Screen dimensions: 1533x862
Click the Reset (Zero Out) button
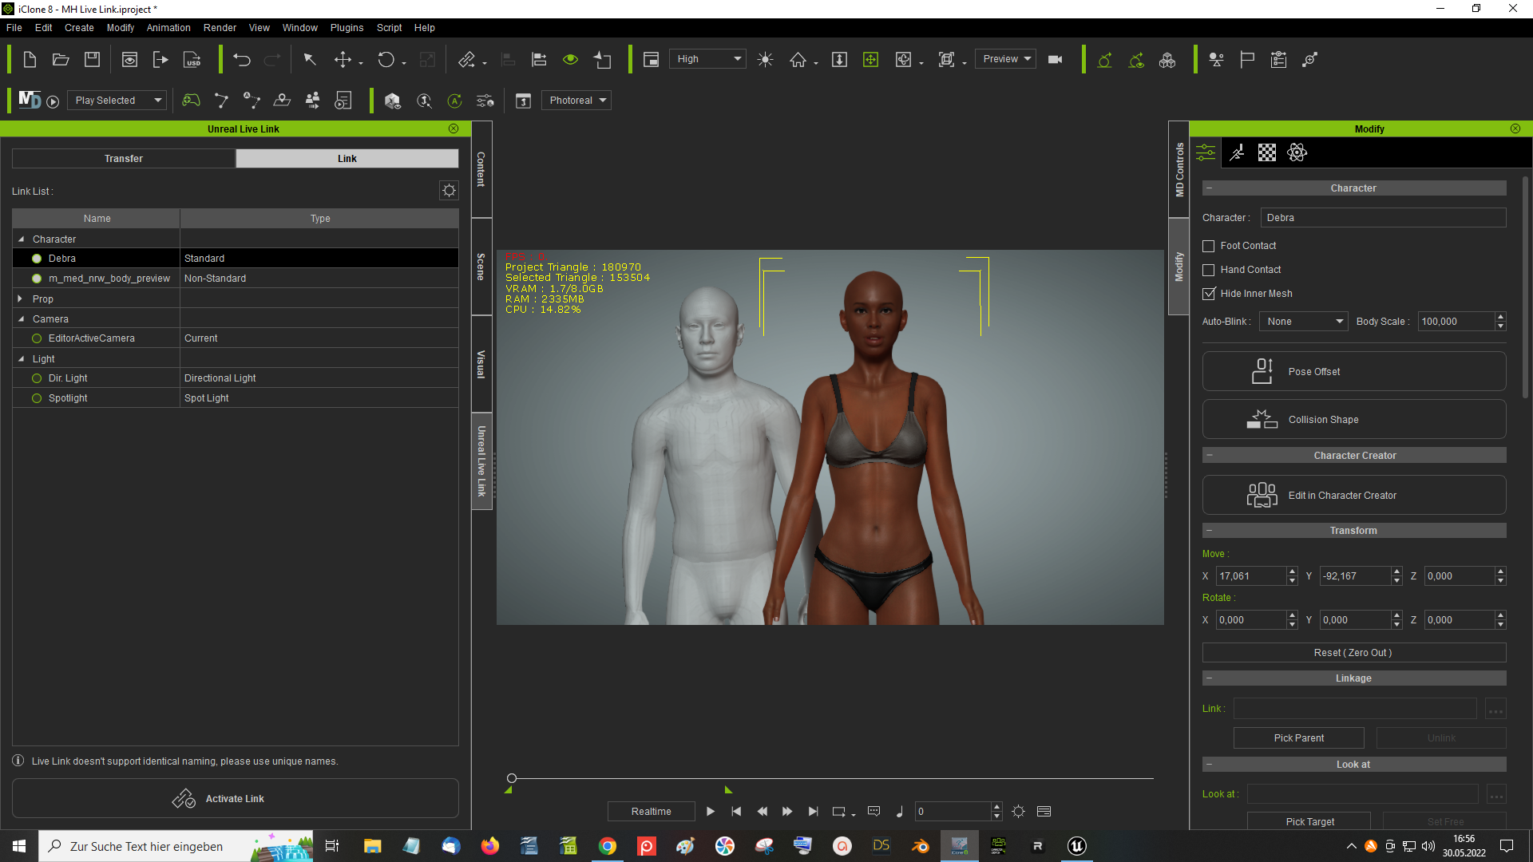1354,652
